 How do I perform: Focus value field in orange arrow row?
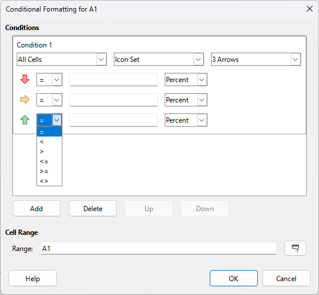tap(113, 99)
